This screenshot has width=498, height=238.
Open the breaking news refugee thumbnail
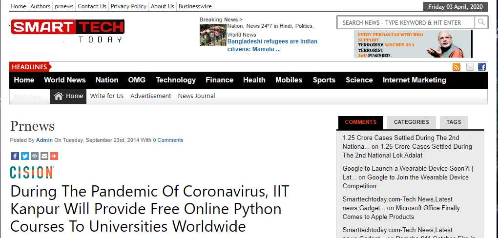point(212,35)
